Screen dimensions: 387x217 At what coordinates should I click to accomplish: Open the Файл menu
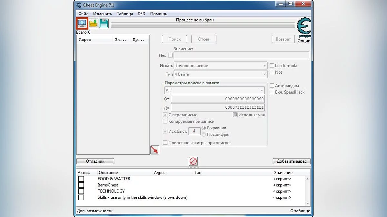coord(83,14)
